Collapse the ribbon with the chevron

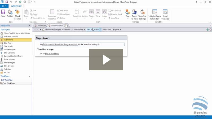210,22
